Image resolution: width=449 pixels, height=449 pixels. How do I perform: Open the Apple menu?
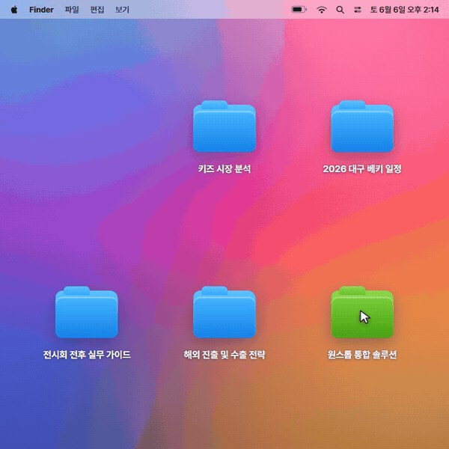click(14, 10)
